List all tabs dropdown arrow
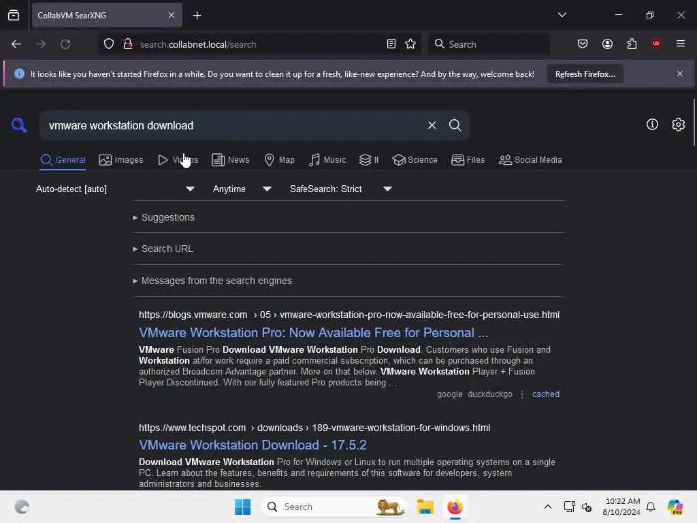The height and width of the screenshot is (523, 697). [562, 15]
